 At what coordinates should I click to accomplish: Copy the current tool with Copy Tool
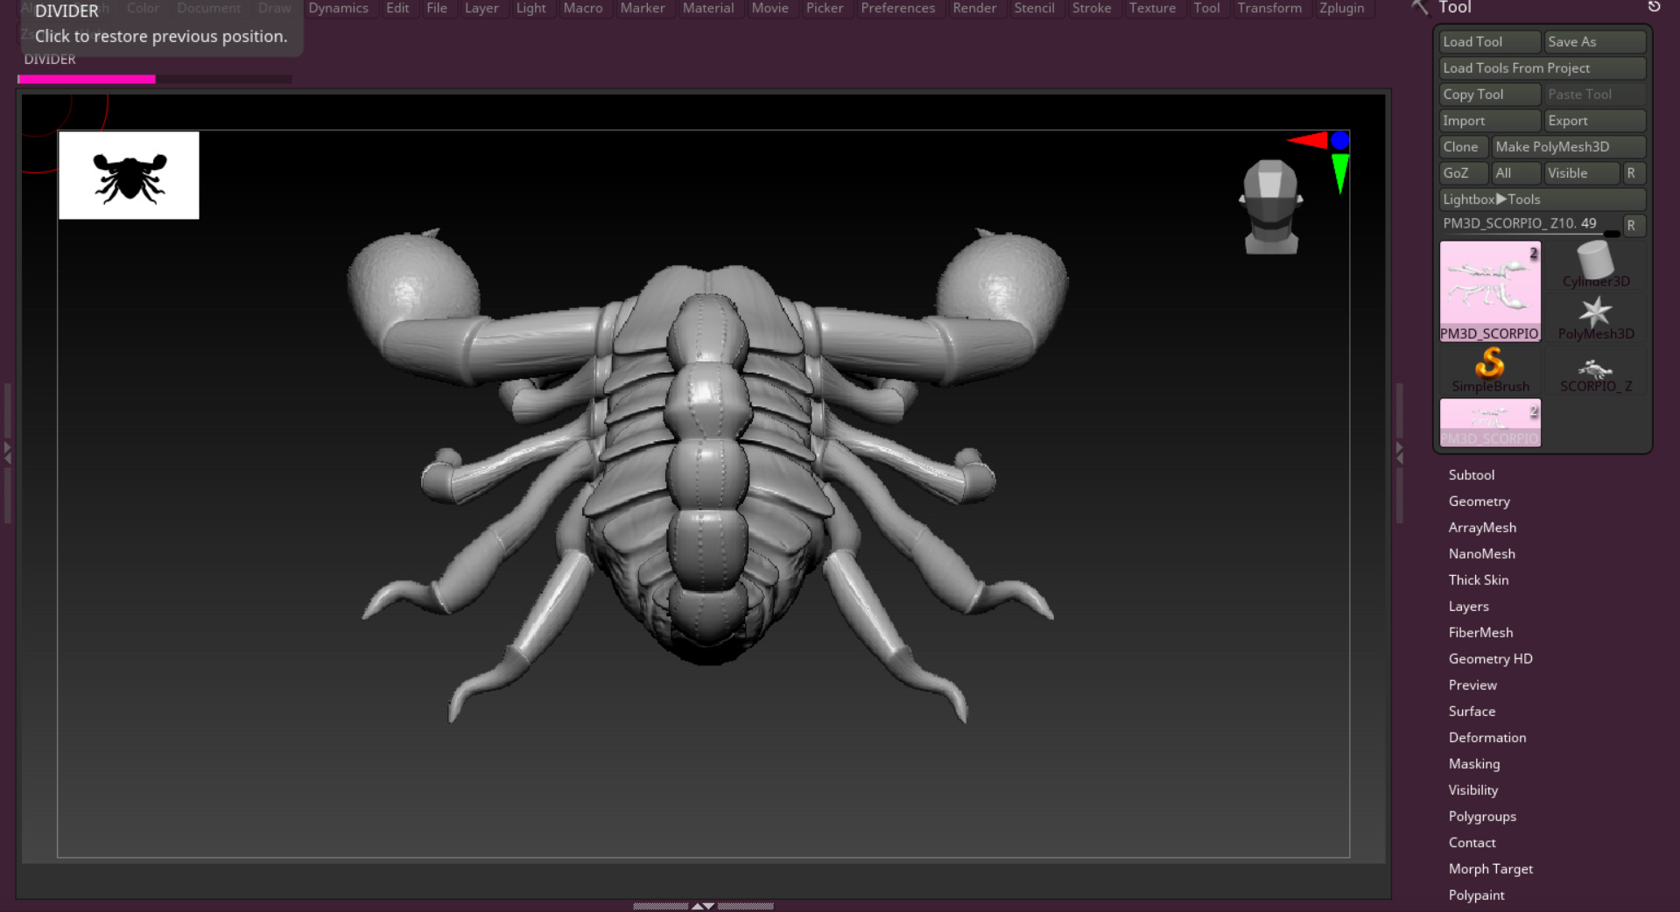tap(1490, 95)
